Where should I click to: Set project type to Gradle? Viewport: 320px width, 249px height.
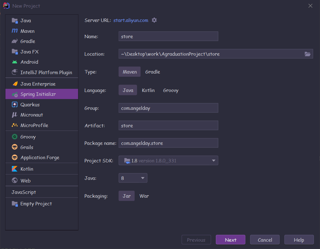pos(153,72)
